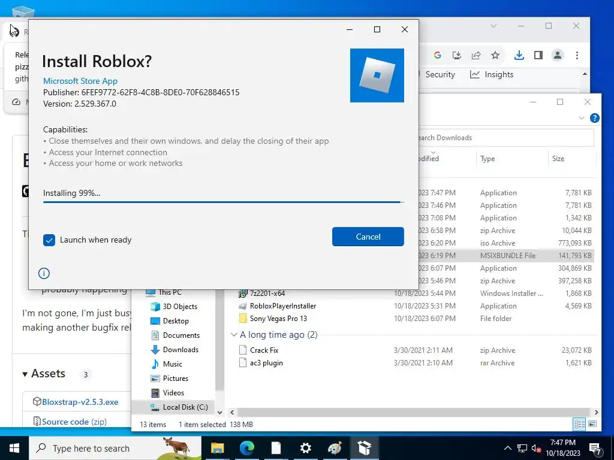Open 3D Objects in the navigation pane
Screen dimensions: 614x460
[x=180, y=307]
